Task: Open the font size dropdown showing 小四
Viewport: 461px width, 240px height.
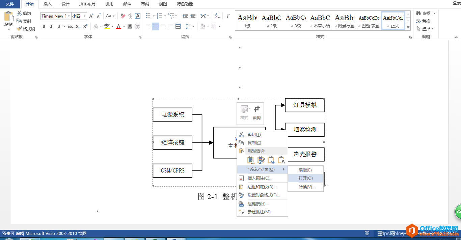Action: [84, 16]
